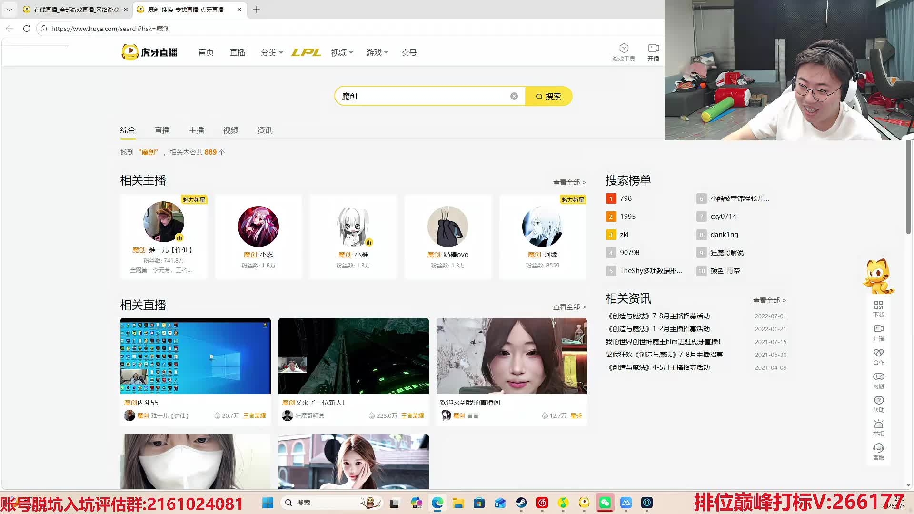914x514 pixels.
Task: Switch to the 主播 results tab
Action: tap(196, 130)
